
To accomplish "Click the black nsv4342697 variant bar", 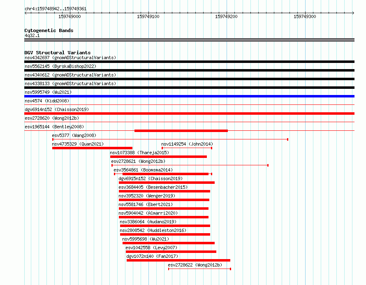I will coord(189,62).
